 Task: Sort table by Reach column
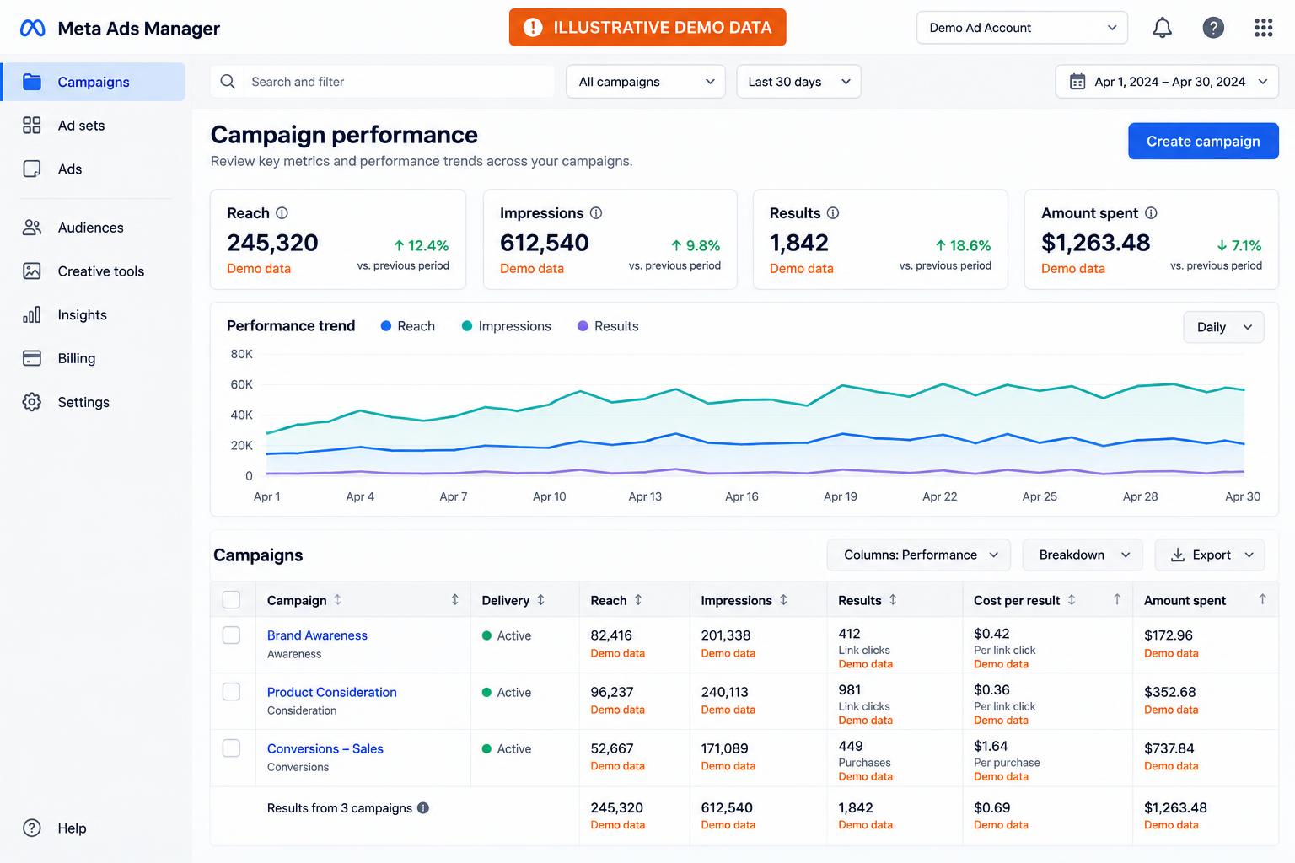[x=638, y=600]
